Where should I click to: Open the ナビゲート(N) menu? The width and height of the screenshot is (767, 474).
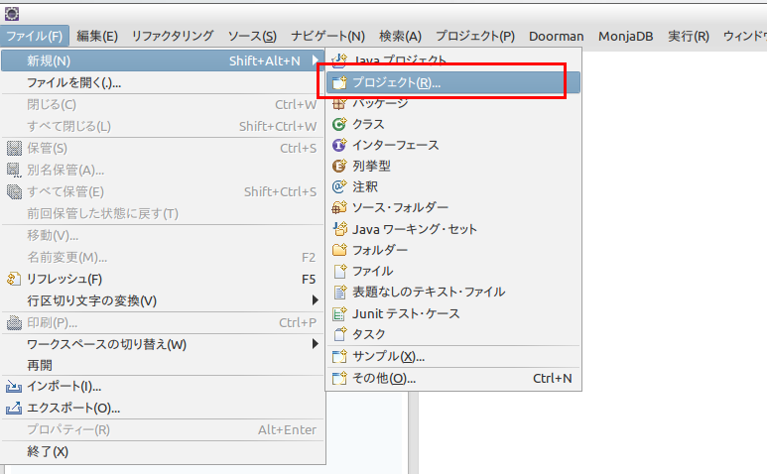pyautogui.click(x=328, y=36)
